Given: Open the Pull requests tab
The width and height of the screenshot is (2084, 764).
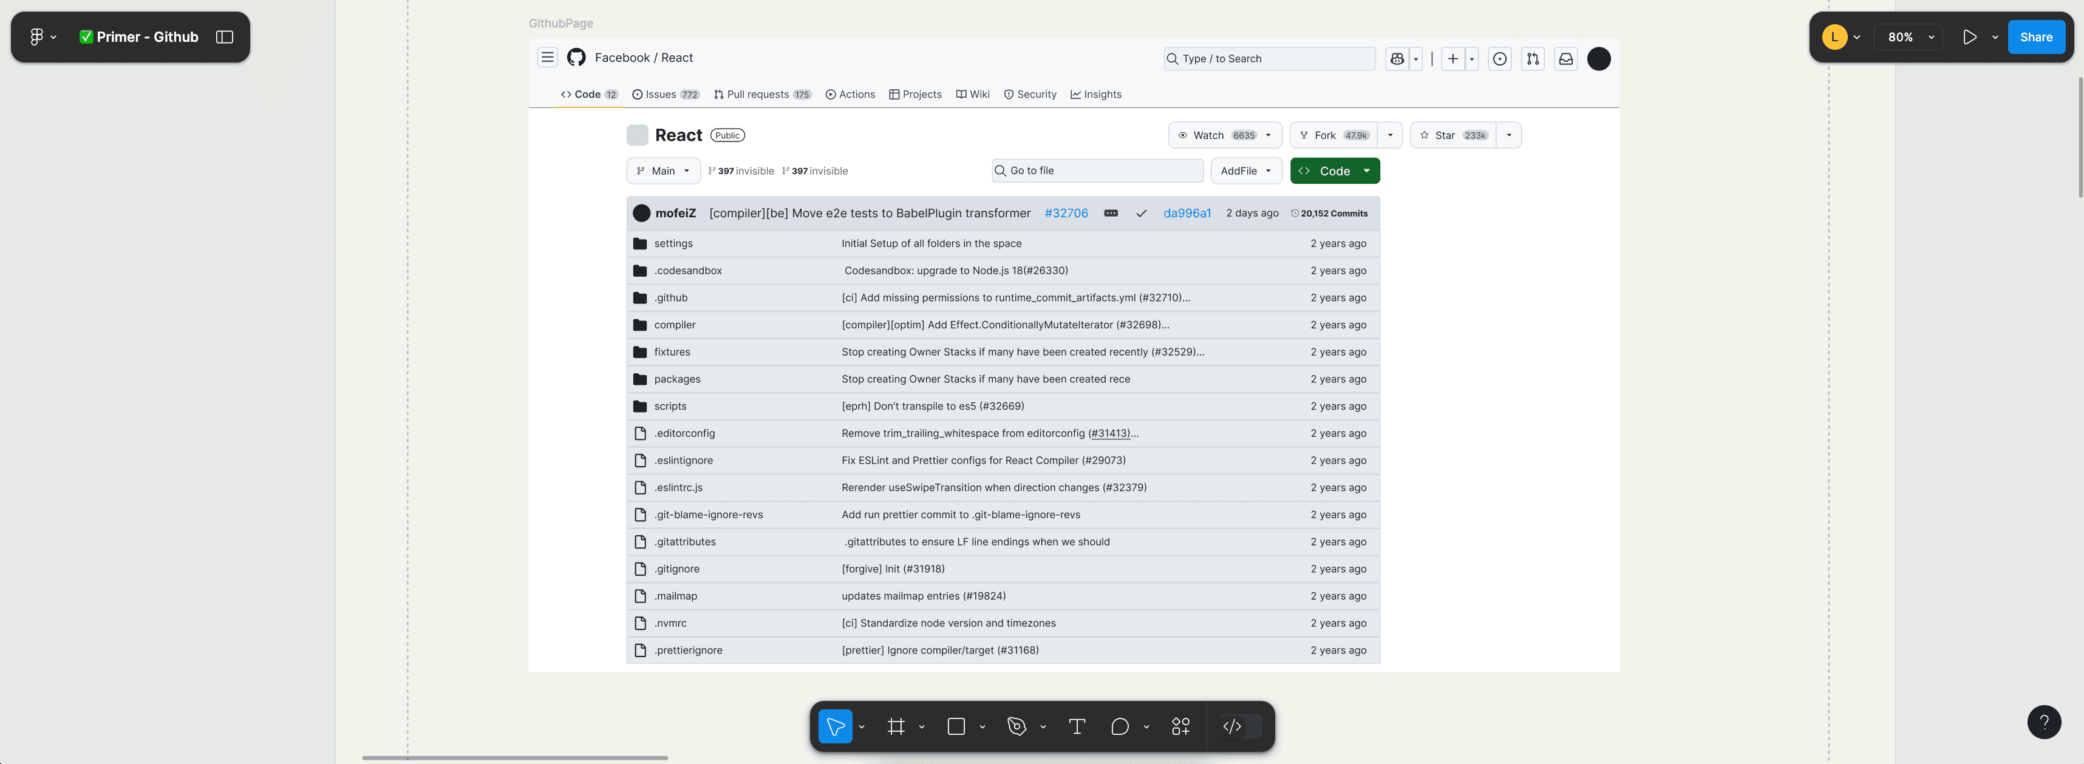Looking at the screenshot, I should (762, 95).
